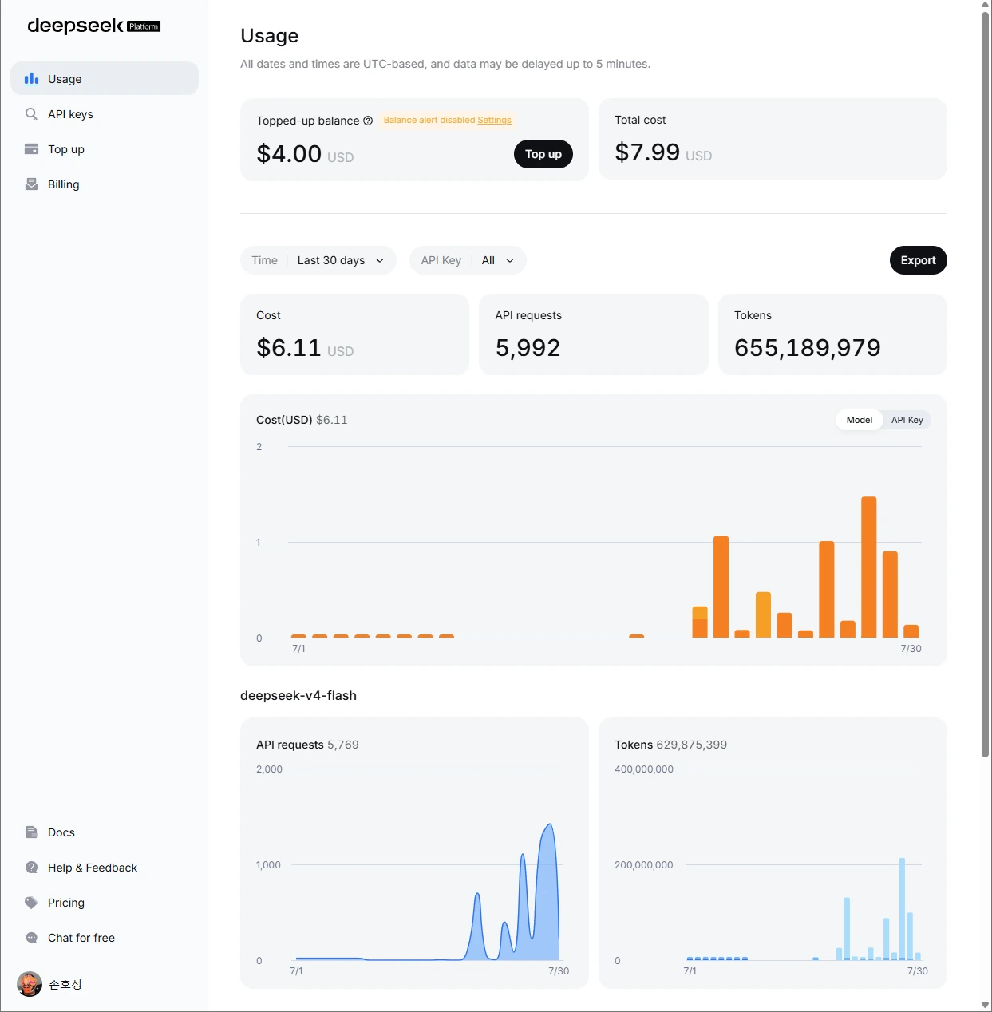992x1012 pixels.
Task: Open the Top up sidebar entry
Action: pyautogui.click(x=105, y=148)
